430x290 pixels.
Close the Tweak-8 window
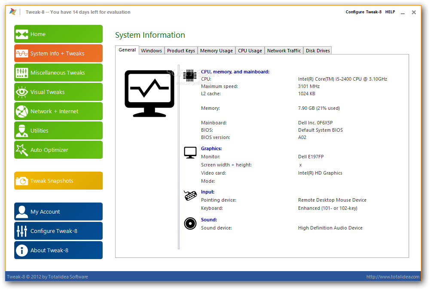(x=414, y=12)
